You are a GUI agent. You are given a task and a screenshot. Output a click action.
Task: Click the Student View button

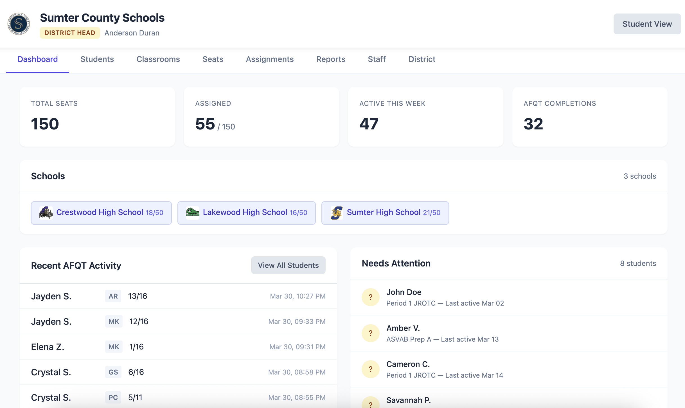(647, 24)
